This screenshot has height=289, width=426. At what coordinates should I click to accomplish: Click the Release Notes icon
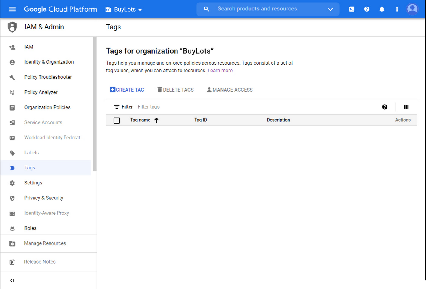click(12, 262)
